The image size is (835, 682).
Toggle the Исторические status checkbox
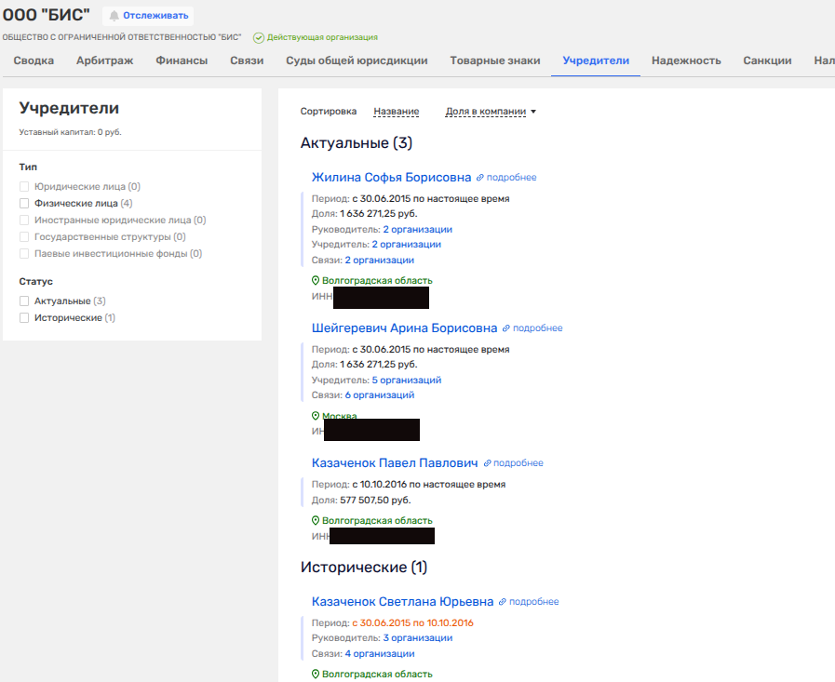(x=24, y=318)
